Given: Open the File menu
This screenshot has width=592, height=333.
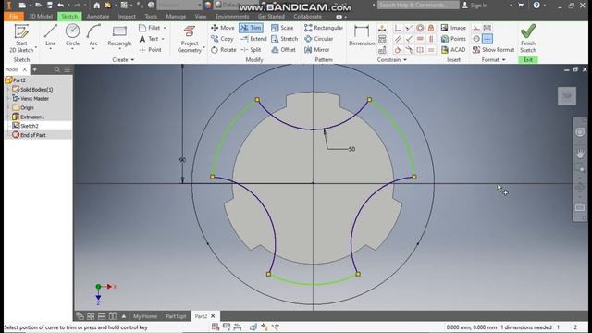Looking at the screenshot, I should coord(14,17).
